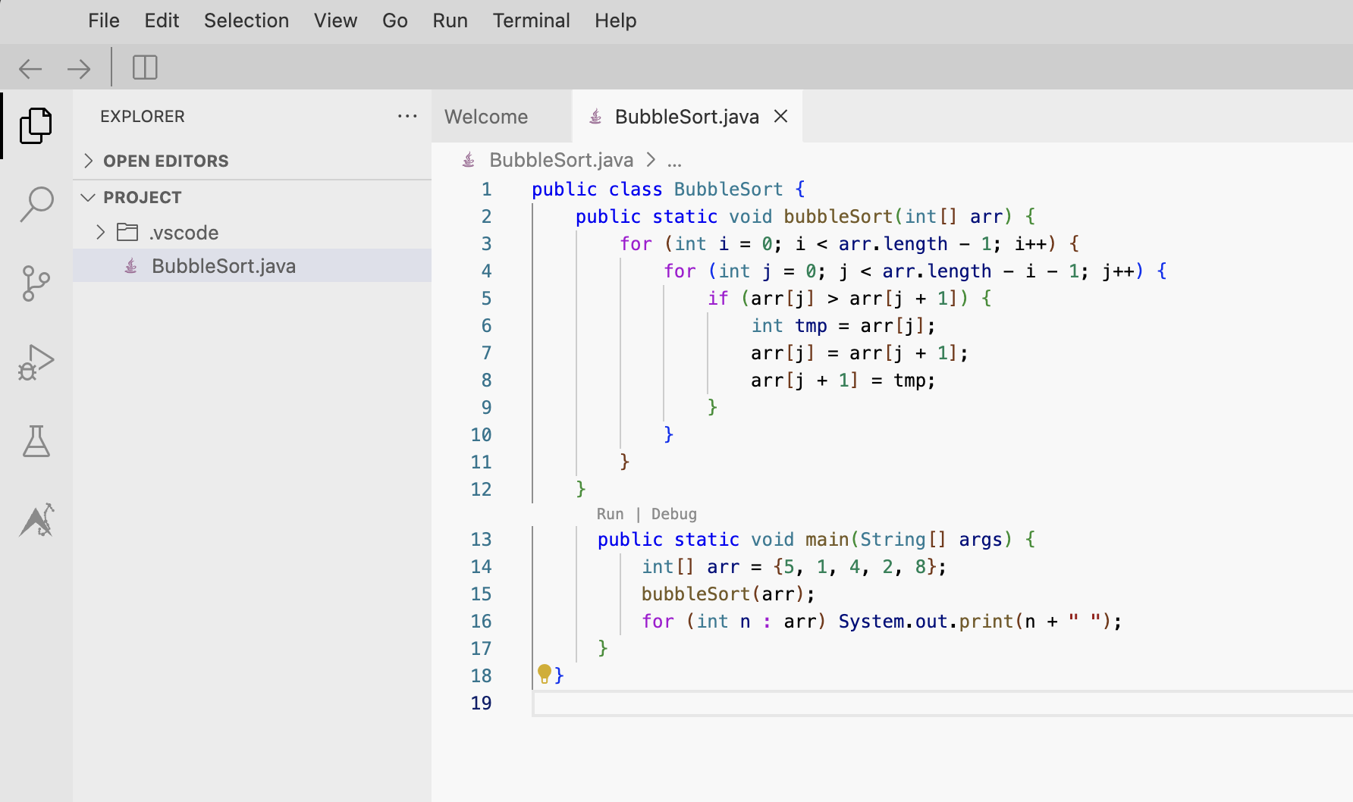Click the Debug code lens above main
Image resolution: width=1353 pixels, height=802 pixels.
(x=673, y=514)
